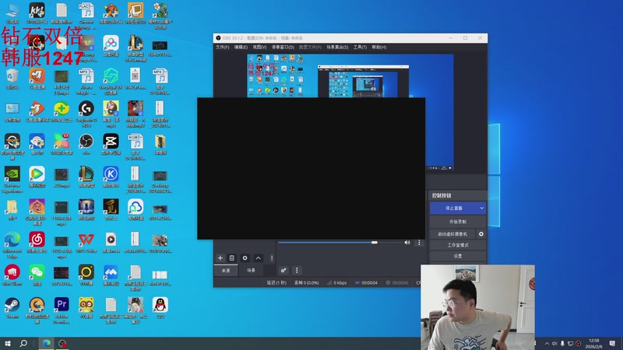623x350 pixels.
Task: Open the Recycle Bin desktop icon
Action: pyautogui.click(x=12, y=79)
